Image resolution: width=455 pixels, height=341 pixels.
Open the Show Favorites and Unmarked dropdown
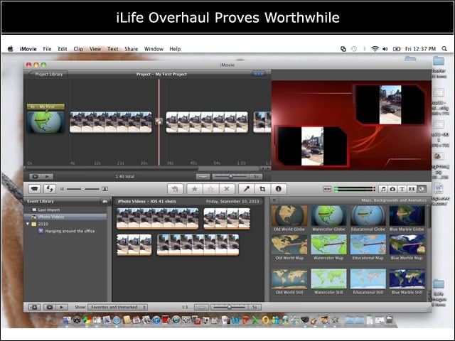click(x=117, y=307)
